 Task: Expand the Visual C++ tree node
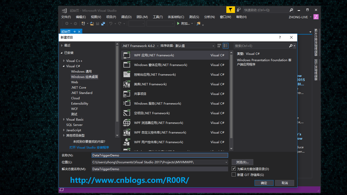coord(64,61)
